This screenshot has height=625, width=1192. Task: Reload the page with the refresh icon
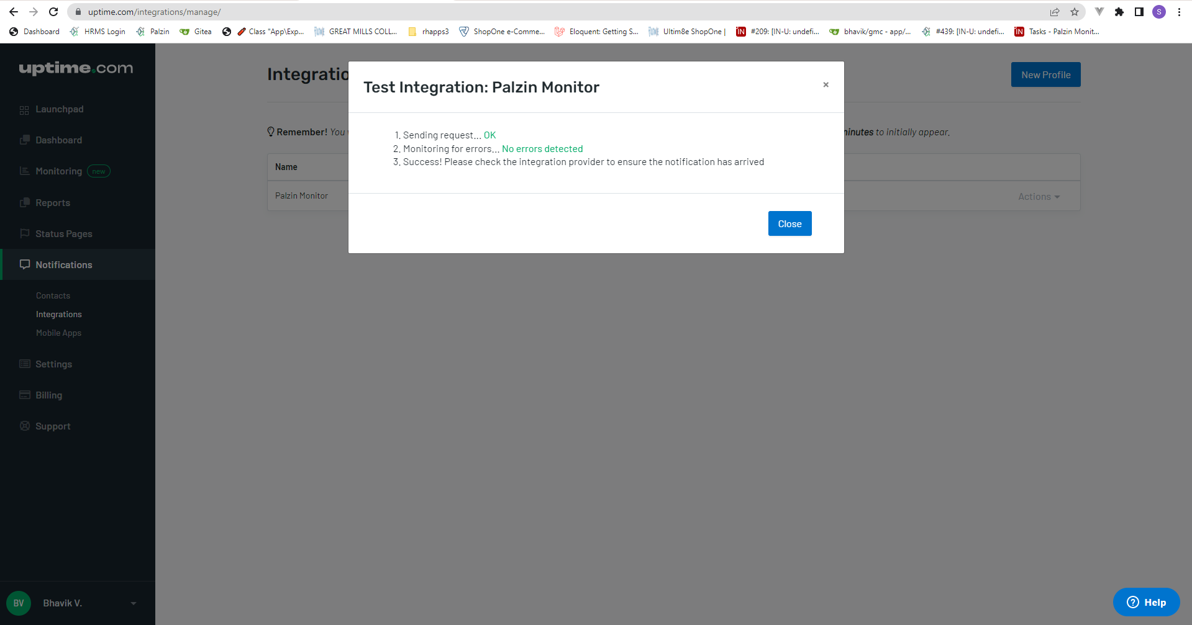(x=53, y=12)
